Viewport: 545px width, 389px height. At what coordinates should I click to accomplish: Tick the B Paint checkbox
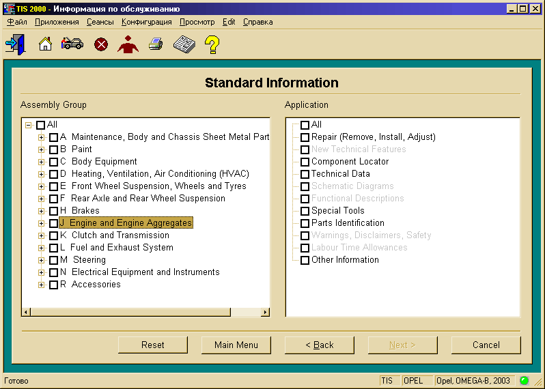(53, 149)
